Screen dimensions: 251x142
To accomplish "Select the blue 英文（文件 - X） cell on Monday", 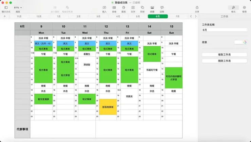I will [43, 43].
